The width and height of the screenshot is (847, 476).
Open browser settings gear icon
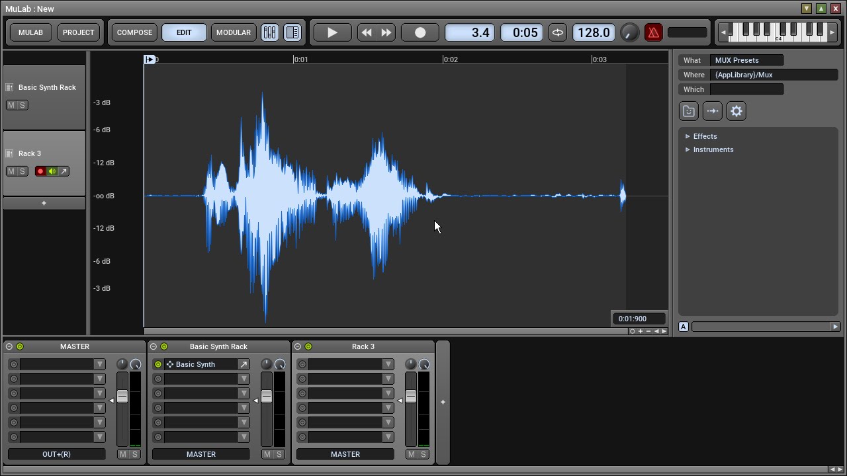click(x=736, y=111)
